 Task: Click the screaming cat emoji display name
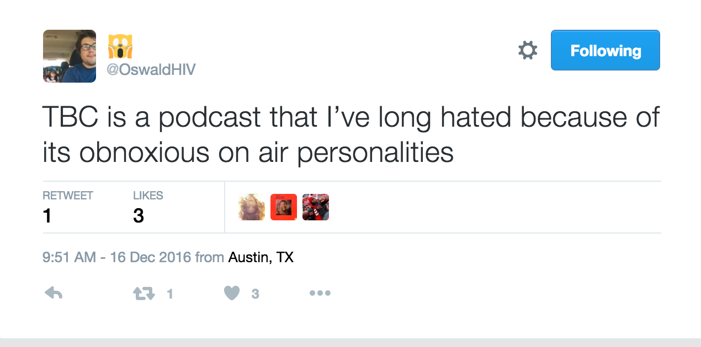121,47
